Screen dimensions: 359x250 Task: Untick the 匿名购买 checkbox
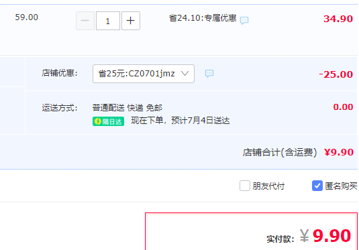[x=317, y=186]
